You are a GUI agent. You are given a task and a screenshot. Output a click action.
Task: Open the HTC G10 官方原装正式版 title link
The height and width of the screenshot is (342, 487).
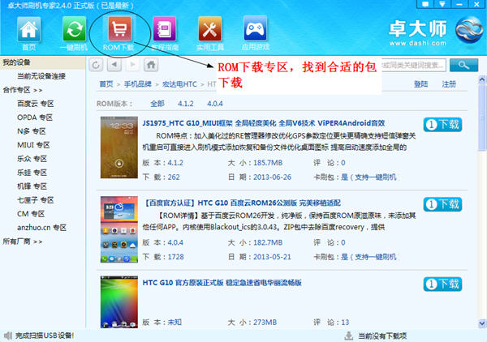point(222,283)
